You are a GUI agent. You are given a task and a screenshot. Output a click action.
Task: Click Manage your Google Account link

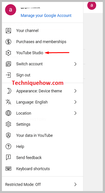(x=46, y=16)
